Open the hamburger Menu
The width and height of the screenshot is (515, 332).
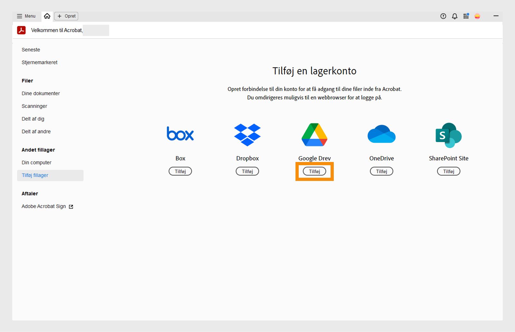tap(26, 16)
